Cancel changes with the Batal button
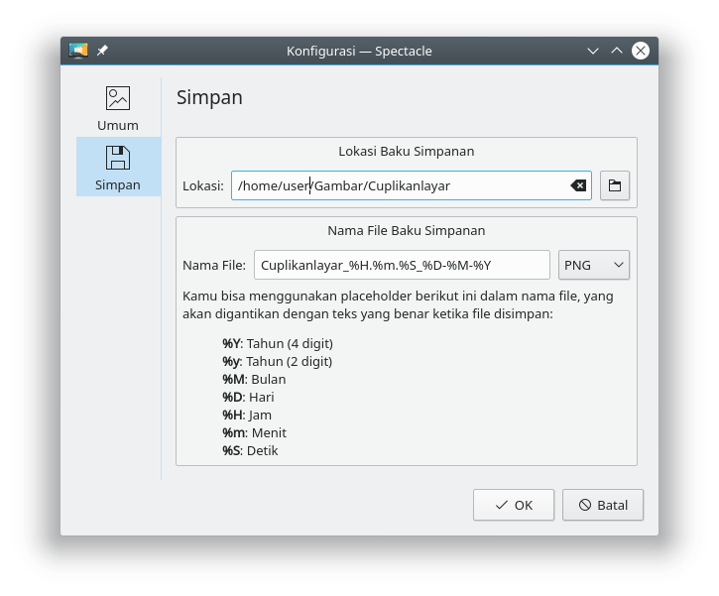The width and height of the screenshot is (719, 596). click(603, 505)
